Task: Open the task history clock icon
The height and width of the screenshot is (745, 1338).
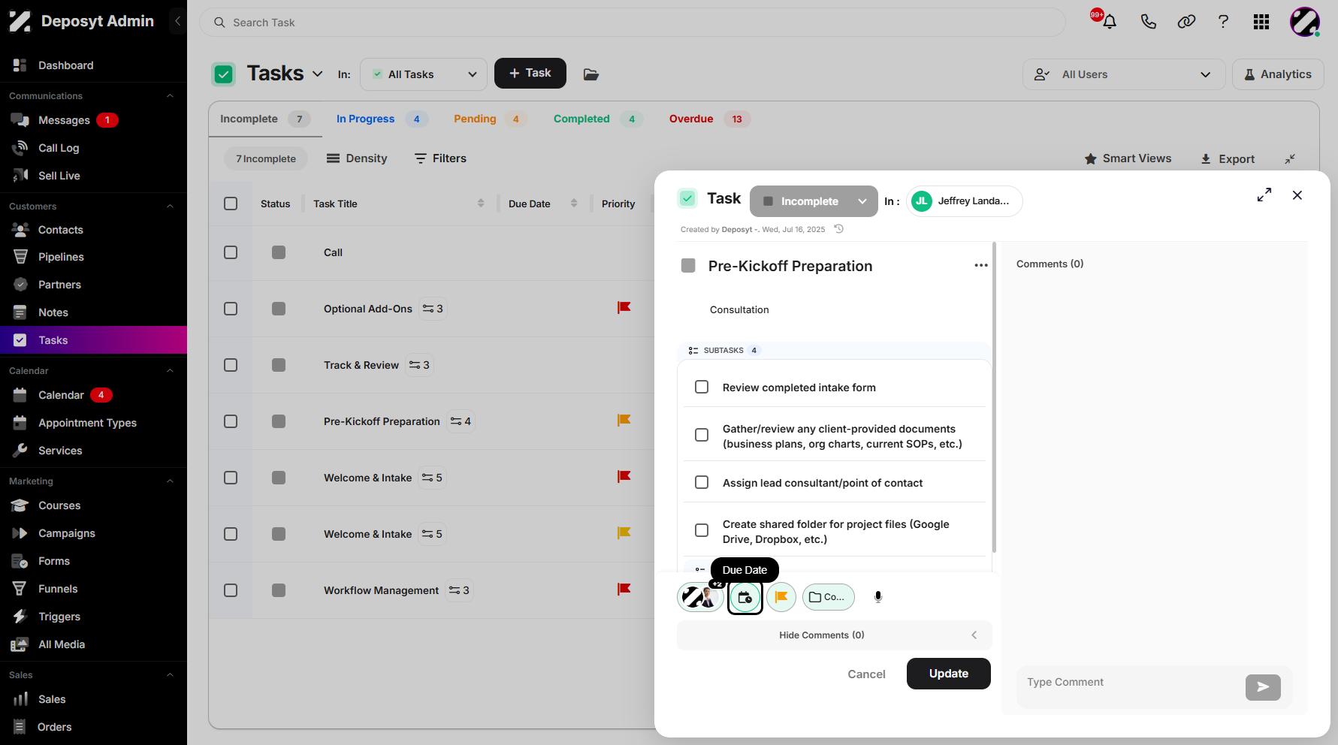Action: (x=839, y=229)
